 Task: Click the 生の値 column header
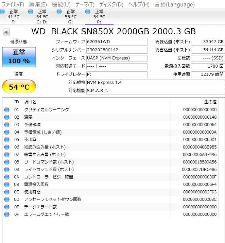point(210,102)
